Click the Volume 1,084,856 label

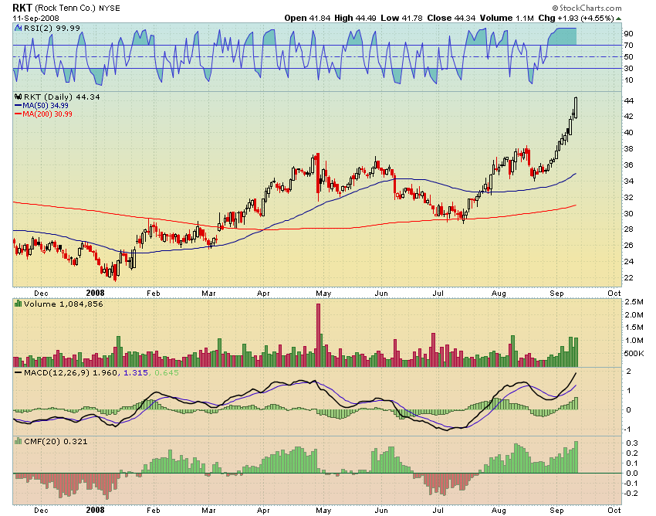[63, 304]
